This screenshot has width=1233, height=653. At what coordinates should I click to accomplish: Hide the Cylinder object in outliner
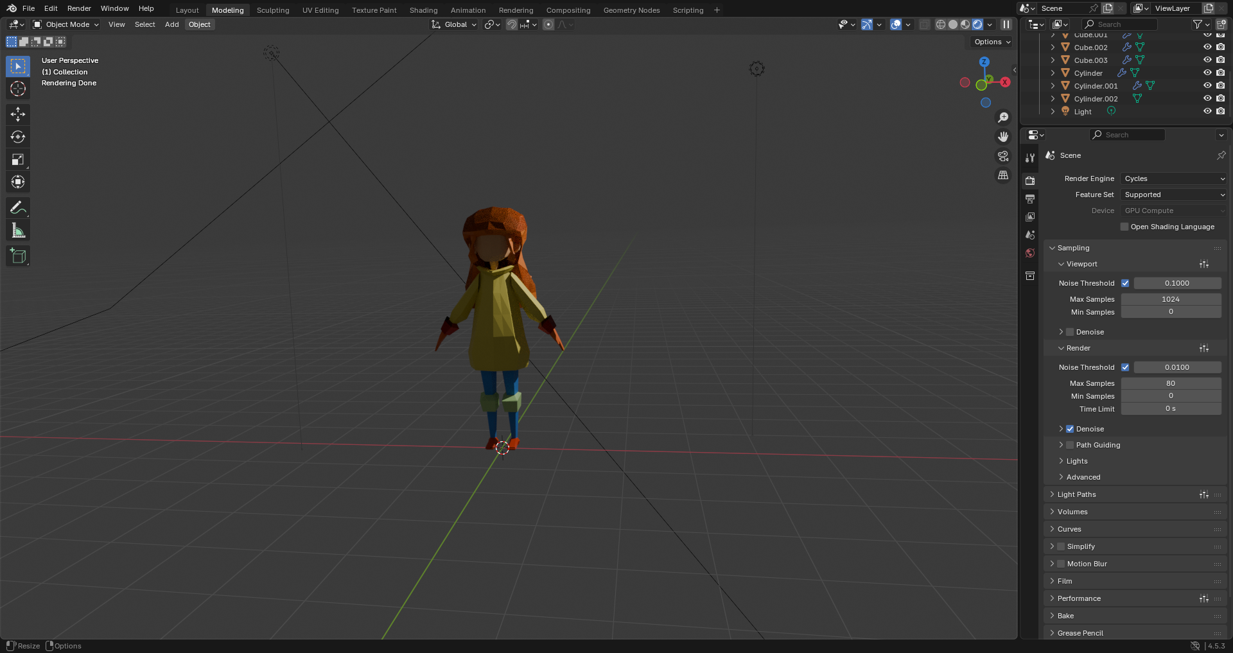pyautogui.click(x=1207, y=73)
